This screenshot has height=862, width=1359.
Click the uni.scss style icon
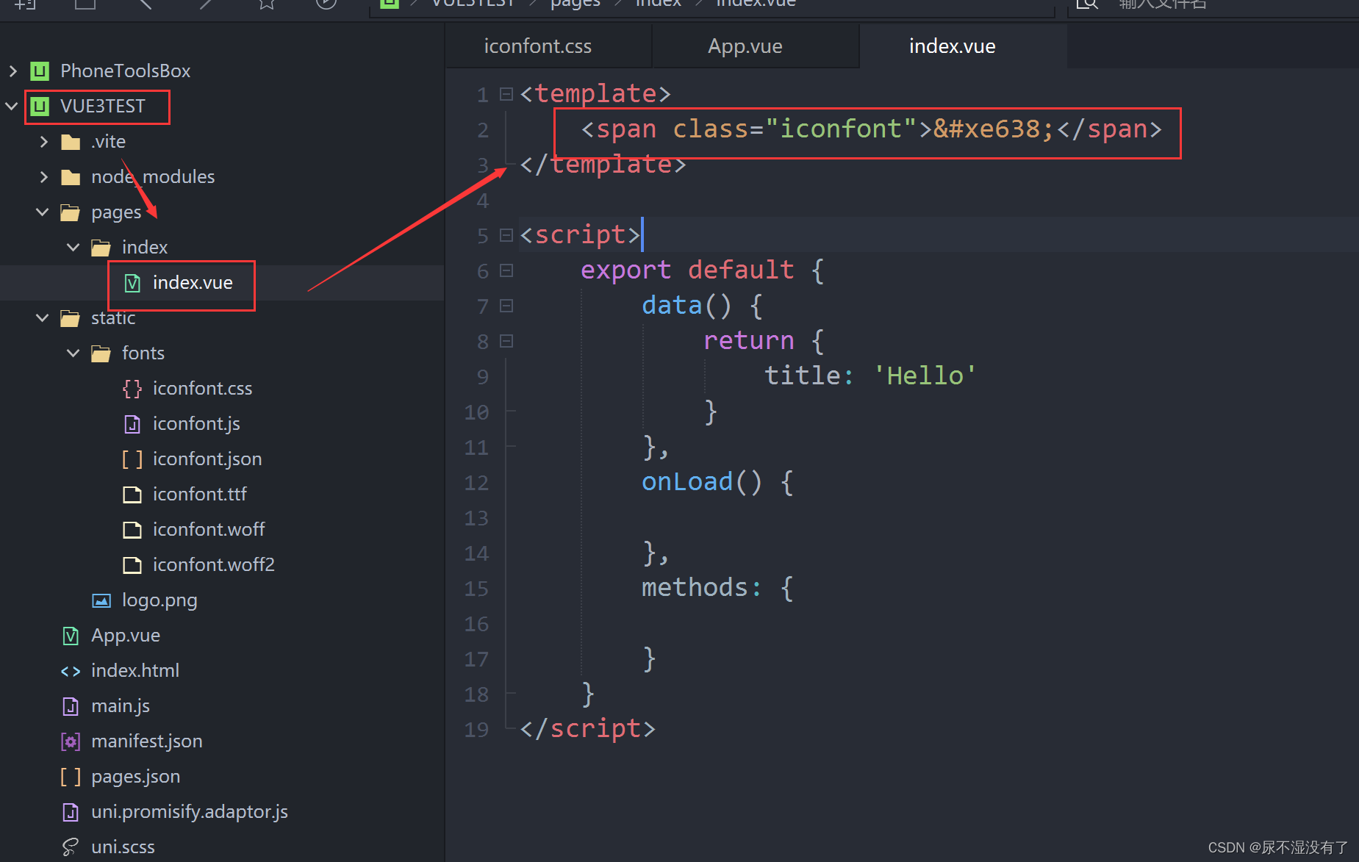point(71,847)
